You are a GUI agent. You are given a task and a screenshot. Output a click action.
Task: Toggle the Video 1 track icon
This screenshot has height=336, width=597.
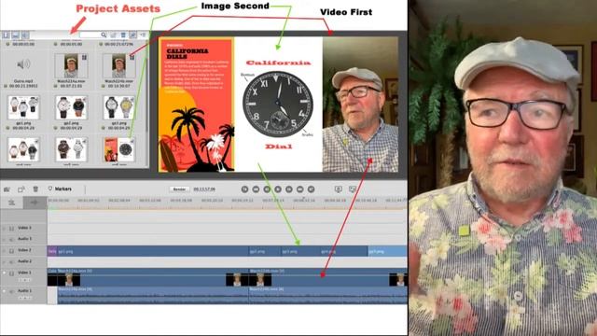pyautogui.click(x=12, y=273)
